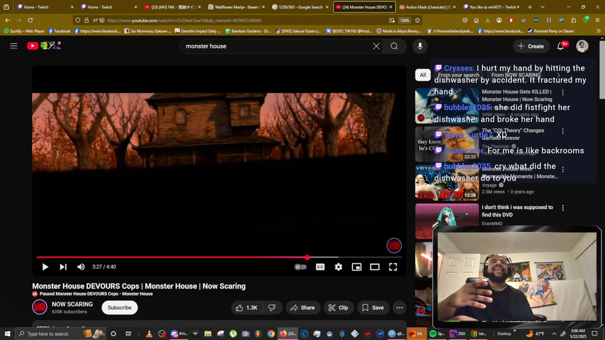Switch to the 'Action Mask (character)' tab
The image size is (605, 340).
coord(427,7)
